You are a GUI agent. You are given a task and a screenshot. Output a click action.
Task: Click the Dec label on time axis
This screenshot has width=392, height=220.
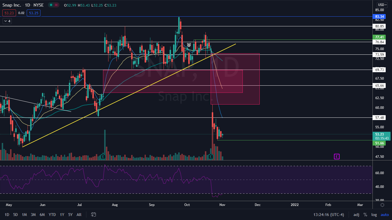click(257, 205)
